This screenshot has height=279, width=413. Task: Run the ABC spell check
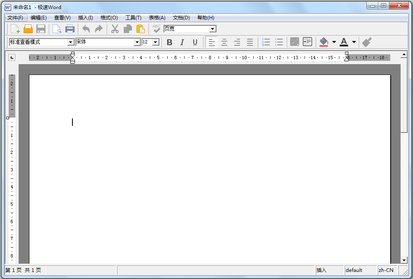[156, 29]
